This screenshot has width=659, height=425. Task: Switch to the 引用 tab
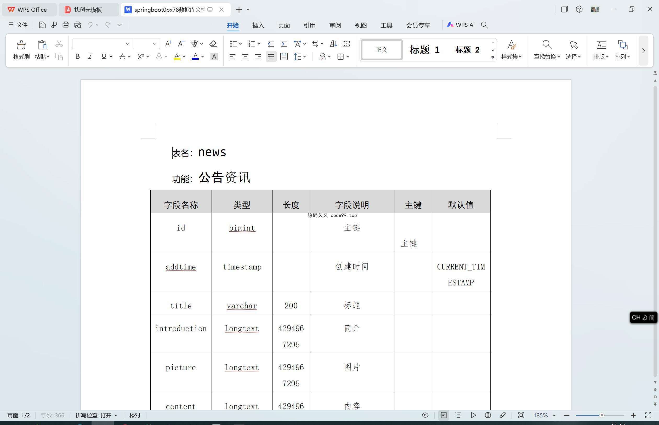pos(309,25)
